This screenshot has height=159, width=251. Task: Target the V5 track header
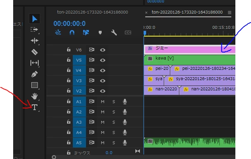(79, 60)
